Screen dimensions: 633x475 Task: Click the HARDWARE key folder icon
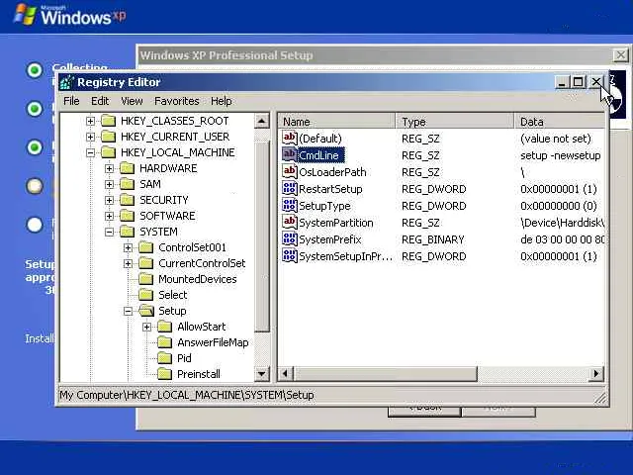[128, 168]
